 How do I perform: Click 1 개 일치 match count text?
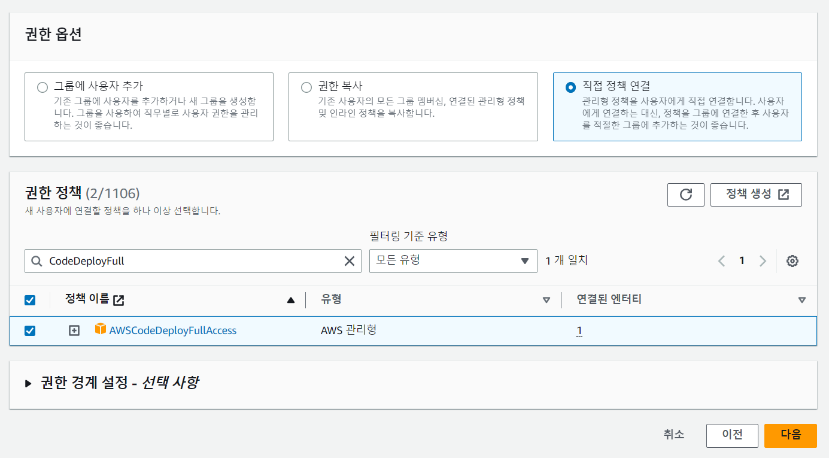point(567,260)
